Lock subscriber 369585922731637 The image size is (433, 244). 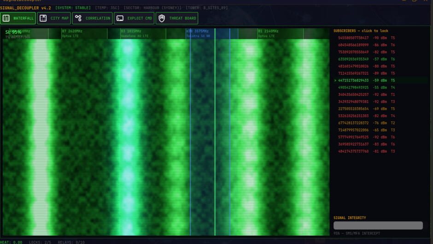tap(380, 144)
